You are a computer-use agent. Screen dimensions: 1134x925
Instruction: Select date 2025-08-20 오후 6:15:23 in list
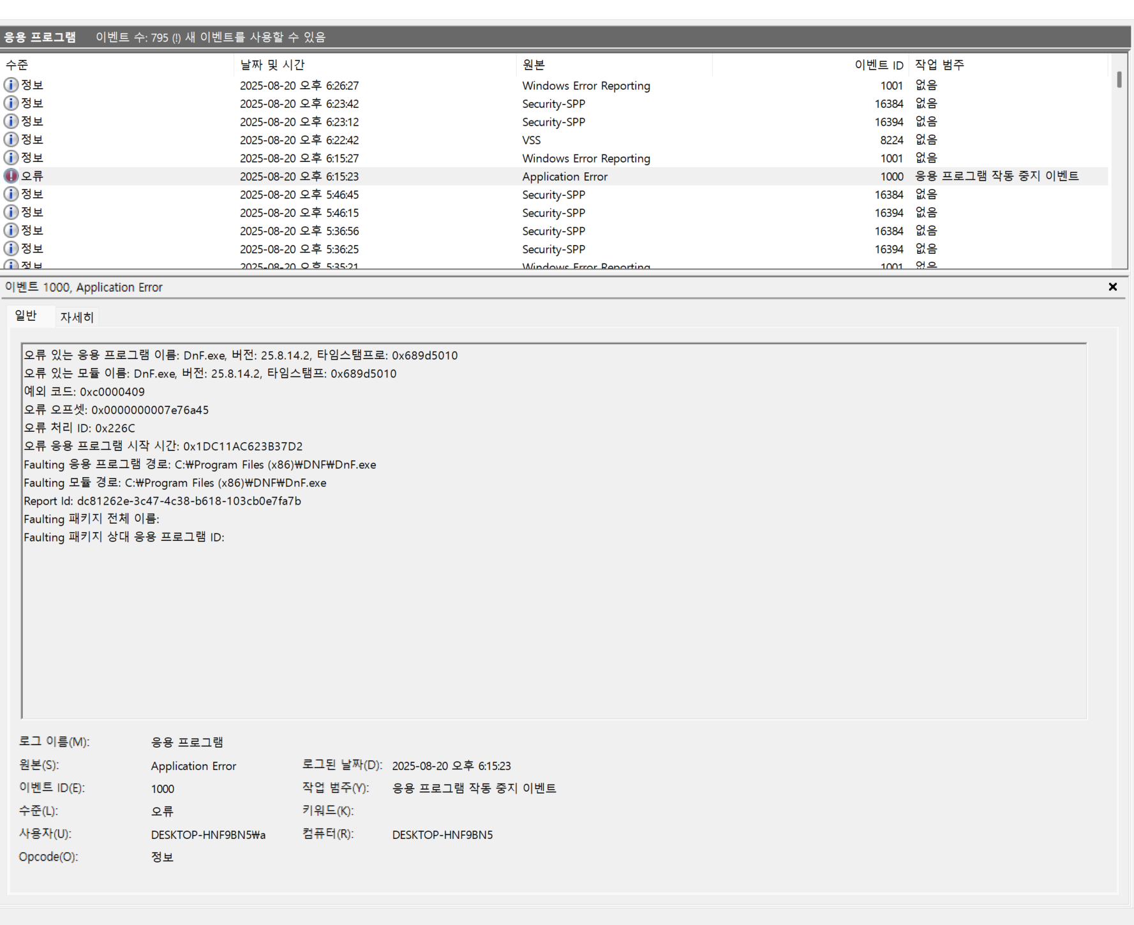(299, 176)
